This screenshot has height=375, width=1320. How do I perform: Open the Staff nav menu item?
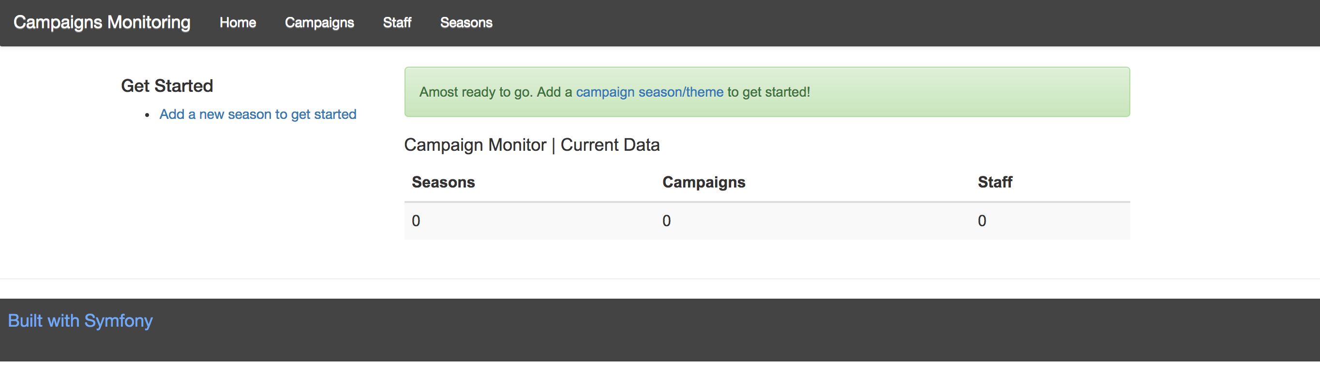(397, 23)
